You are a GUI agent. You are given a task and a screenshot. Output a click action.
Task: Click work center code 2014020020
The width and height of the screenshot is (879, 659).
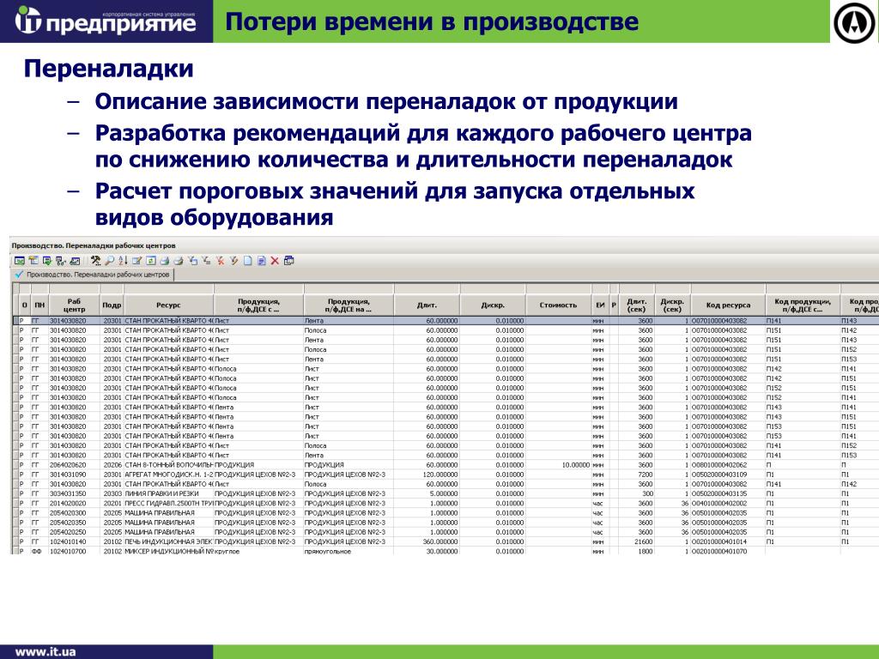point(68,503)
